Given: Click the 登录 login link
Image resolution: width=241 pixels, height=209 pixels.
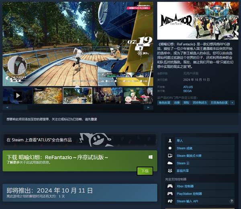Looking at the screenshot, I should point(94,119).
